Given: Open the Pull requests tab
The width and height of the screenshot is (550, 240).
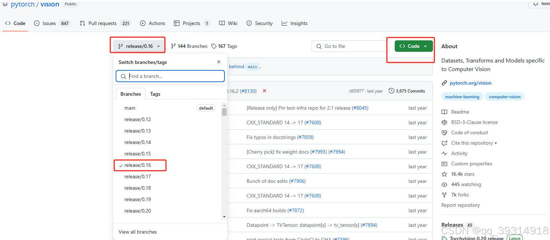Looking at the screenshot, I should [105, 23].
